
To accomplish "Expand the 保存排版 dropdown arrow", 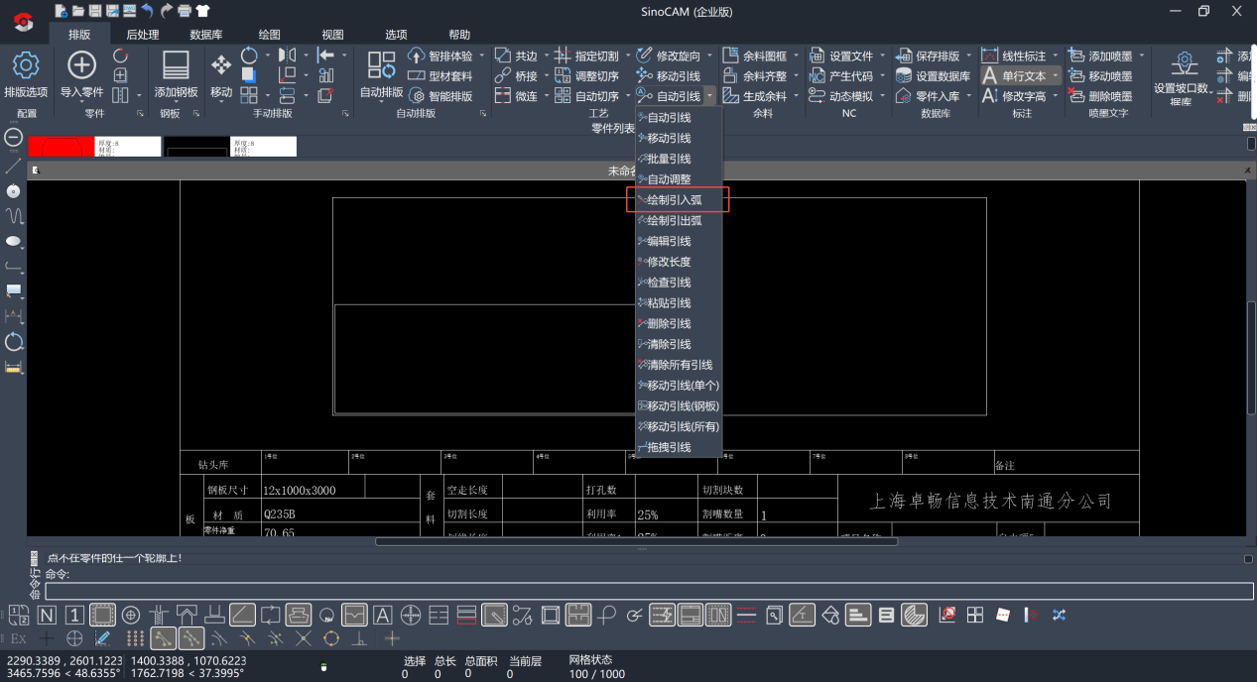I will point(968,57).
